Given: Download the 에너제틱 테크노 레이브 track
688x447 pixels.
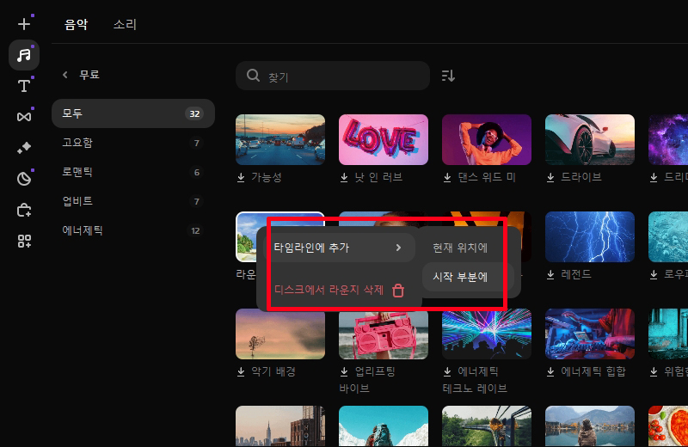Looking at the screenshot, I should coord(447,371).
